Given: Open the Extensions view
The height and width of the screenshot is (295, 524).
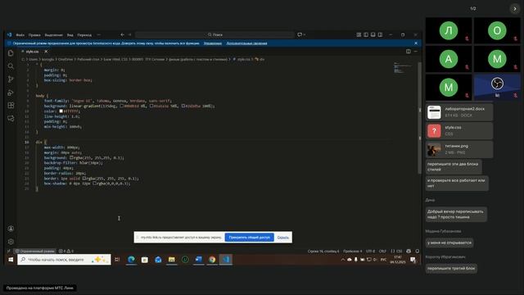Looking at the screenshot, I should [11, 106].
